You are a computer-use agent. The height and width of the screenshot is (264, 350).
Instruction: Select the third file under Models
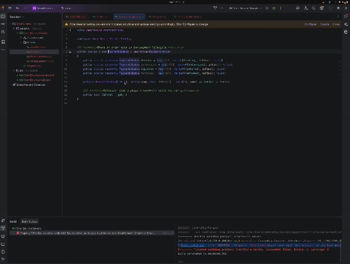[x=39, y=56]
